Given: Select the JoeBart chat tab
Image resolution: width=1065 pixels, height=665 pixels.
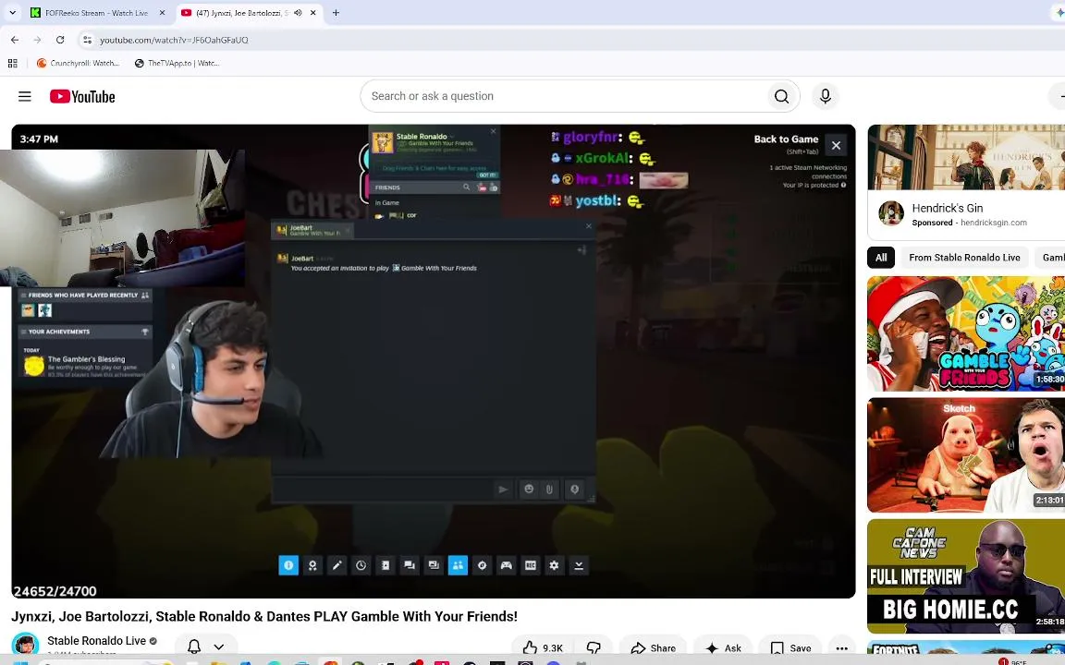Looking at the screenshot, I should 311,231.
